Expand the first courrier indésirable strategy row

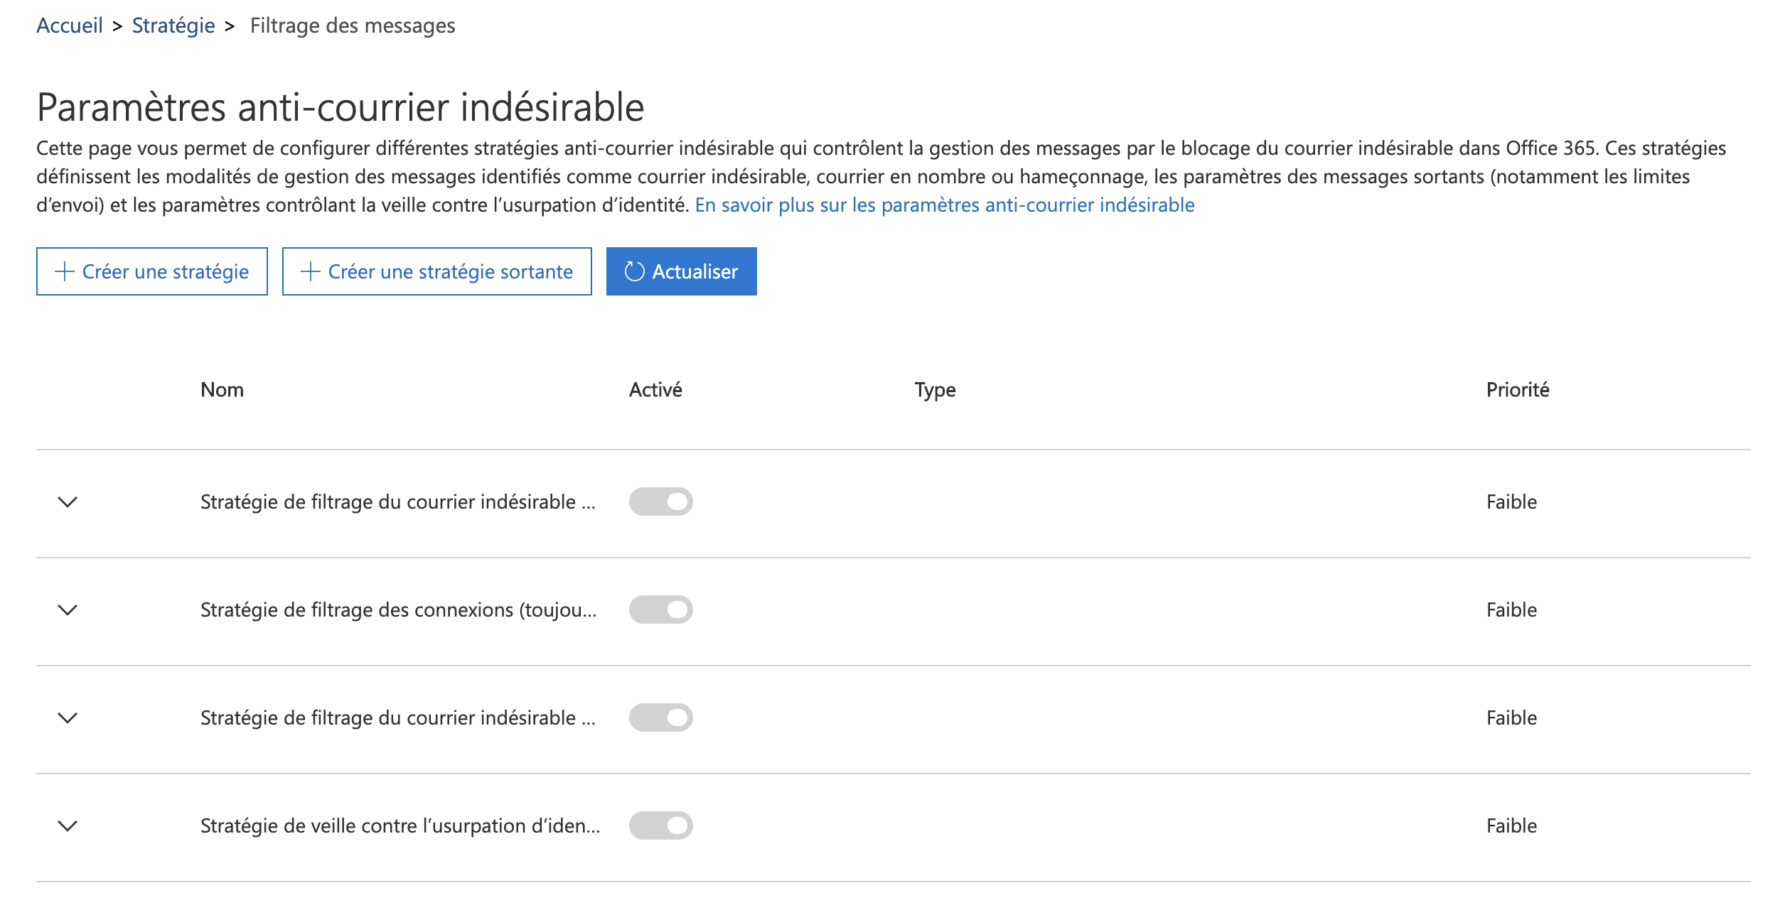click(x=68, y=502)
